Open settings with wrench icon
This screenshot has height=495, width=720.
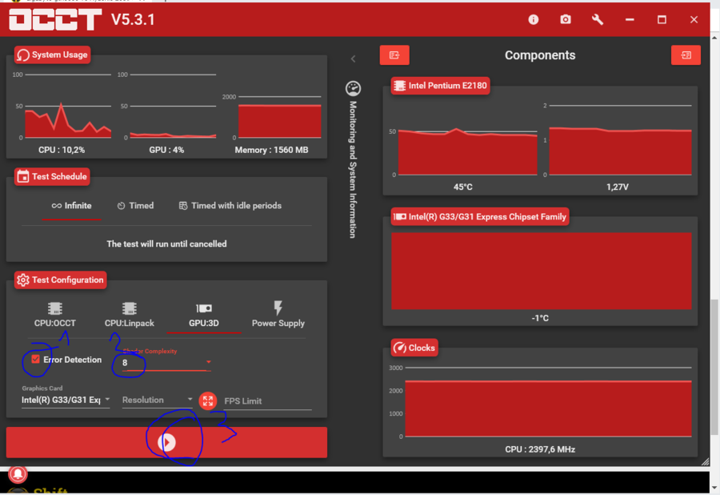(598, 19)
